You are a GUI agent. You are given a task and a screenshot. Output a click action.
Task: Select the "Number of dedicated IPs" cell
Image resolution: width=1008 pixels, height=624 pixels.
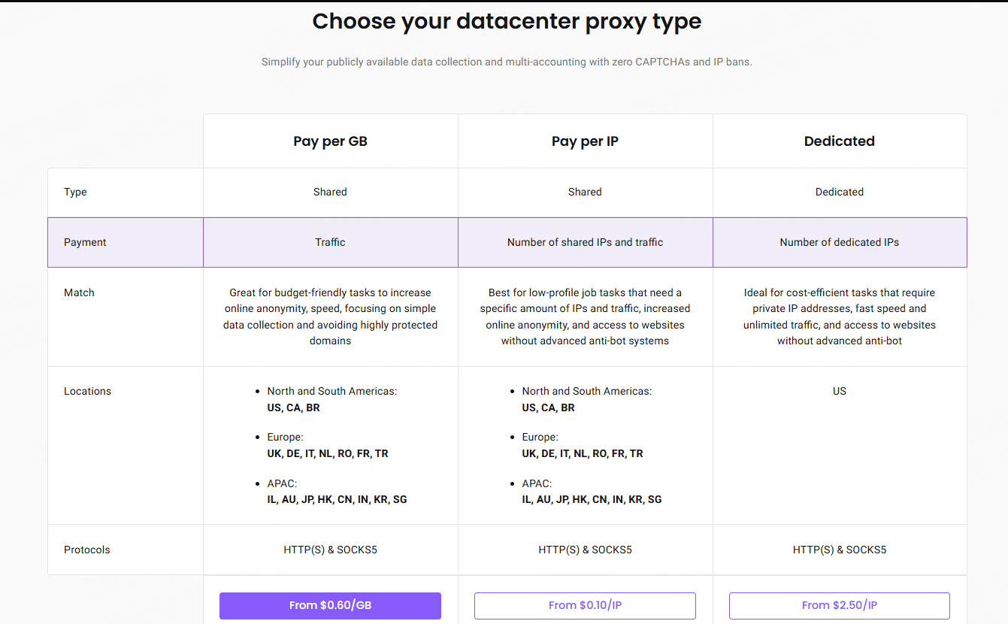click(x=839, y=242)
